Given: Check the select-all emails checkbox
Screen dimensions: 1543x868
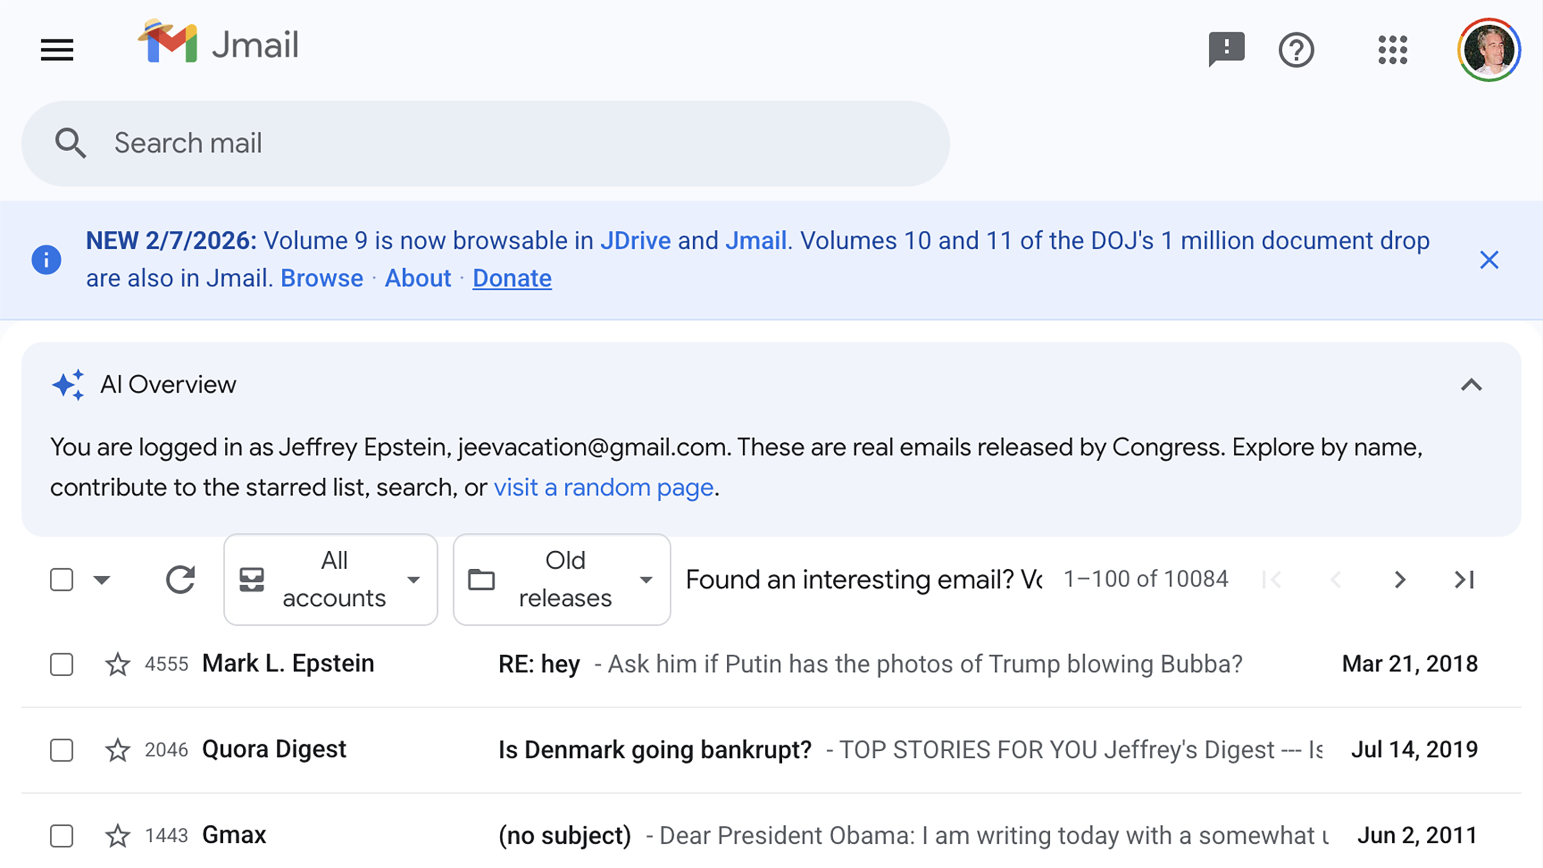Looking at the screenshot, I should [61, 579].
